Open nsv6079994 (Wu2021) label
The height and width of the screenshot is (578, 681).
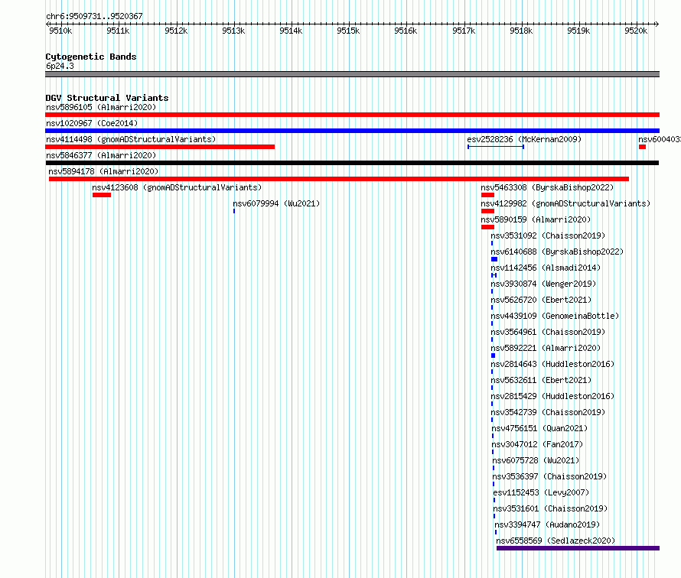[x=276, y=203]
